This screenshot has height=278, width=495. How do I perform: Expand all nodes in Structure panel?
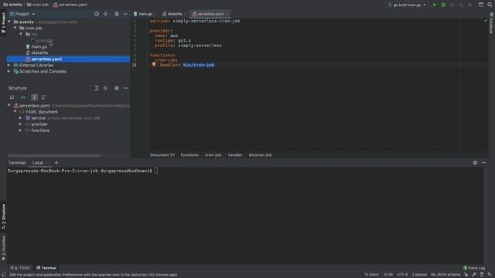(97, 88)
